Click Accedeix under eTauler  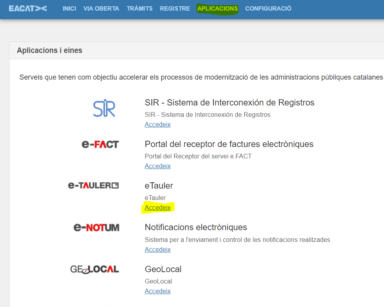pyautogui.click(x=158, y=207)
